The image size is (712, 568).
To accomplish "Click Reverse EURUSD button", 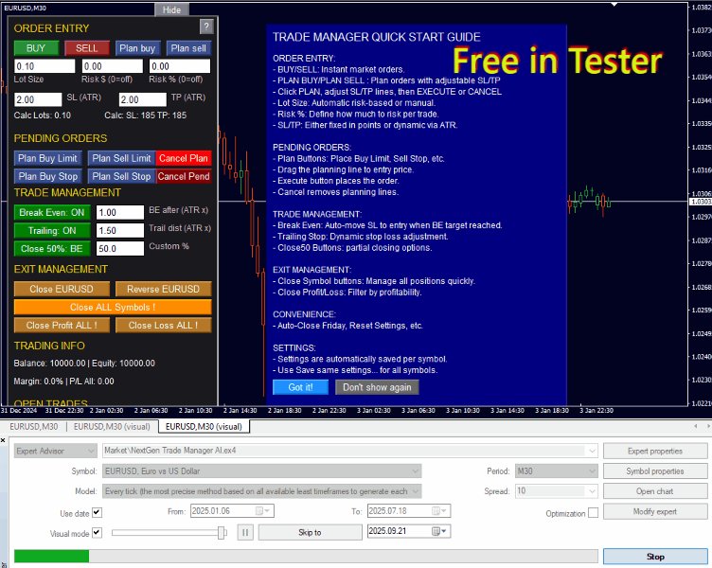I will (164, 289).
